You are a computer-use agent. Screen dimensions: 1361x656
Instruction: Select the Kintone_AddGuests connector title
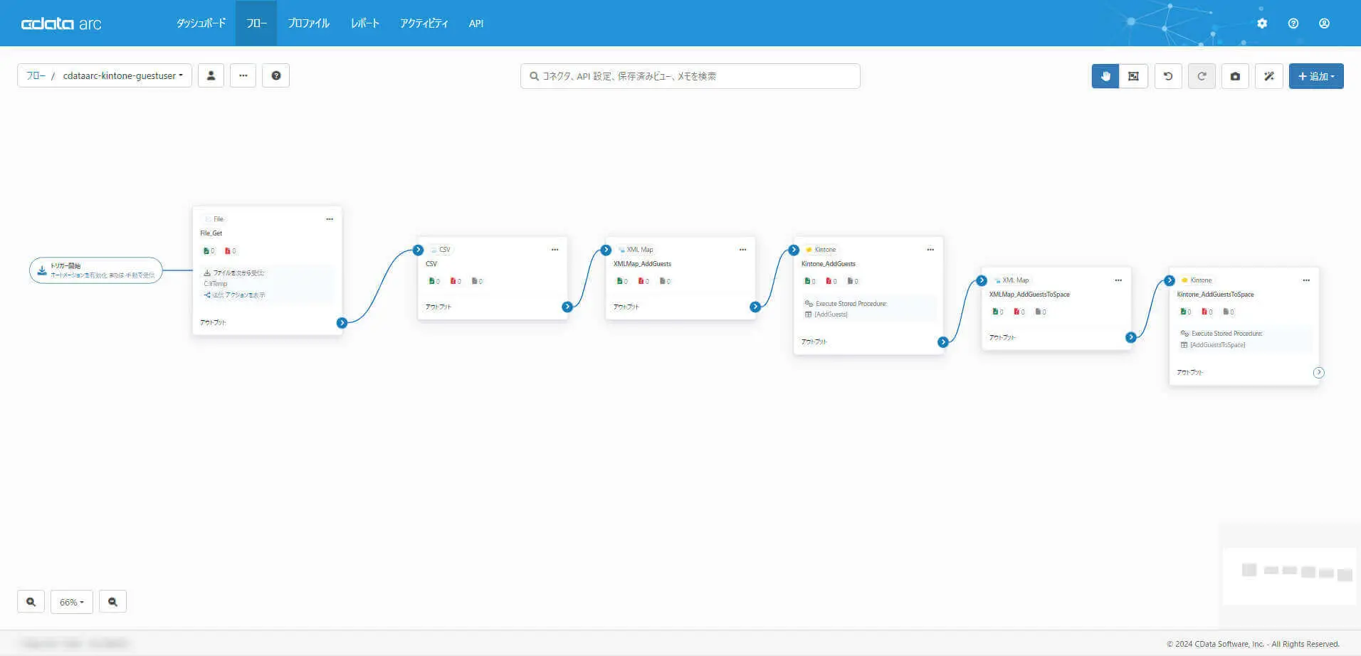click(x=829, y=264)
